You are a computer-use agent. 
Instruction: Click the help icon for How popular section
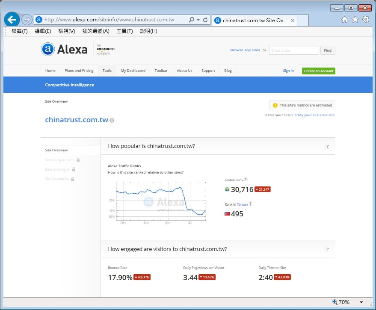point(327,146)
